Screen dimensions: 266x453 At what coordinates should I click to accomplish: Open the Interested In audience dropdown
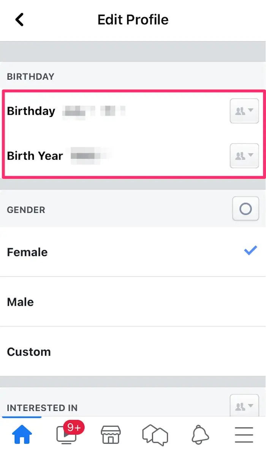pyautogui.click(x=244, y=405)
